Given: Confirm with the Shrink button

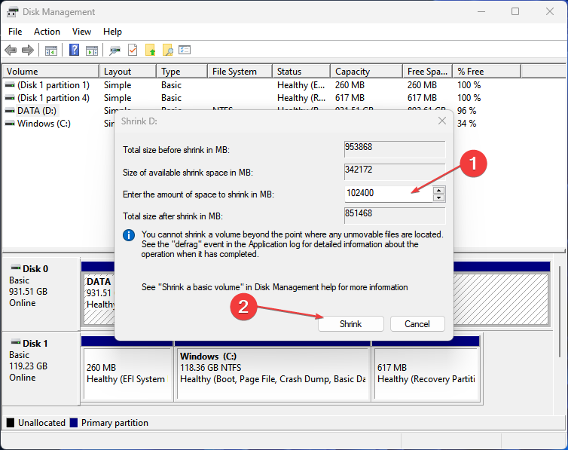Looking at the screenshot, I should coord(350,323).
